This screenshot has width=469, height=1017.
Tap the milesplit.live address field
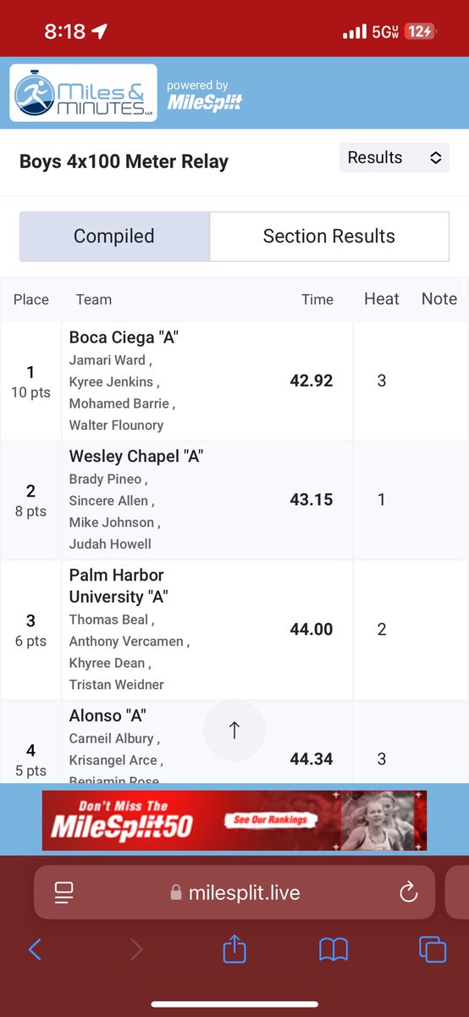[234, 892]
